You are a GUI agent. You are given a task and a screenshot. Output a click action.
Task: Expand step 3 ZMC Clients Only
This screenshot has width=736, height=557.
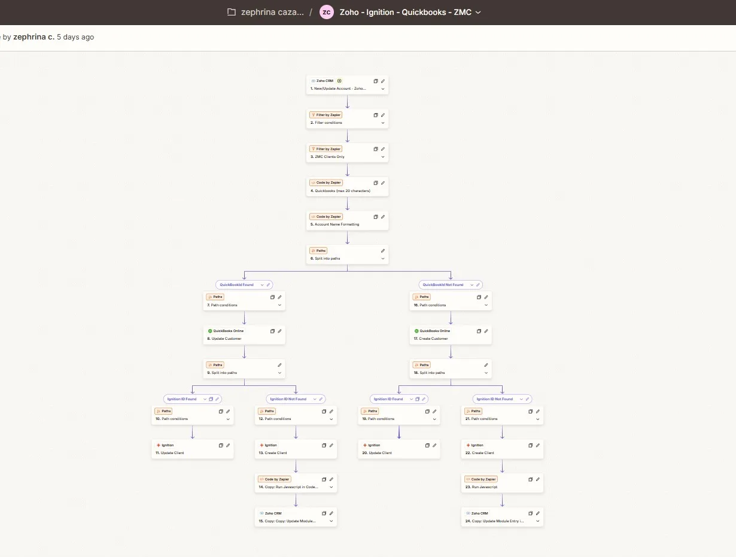pyautogui.click(x=383, y=157)
